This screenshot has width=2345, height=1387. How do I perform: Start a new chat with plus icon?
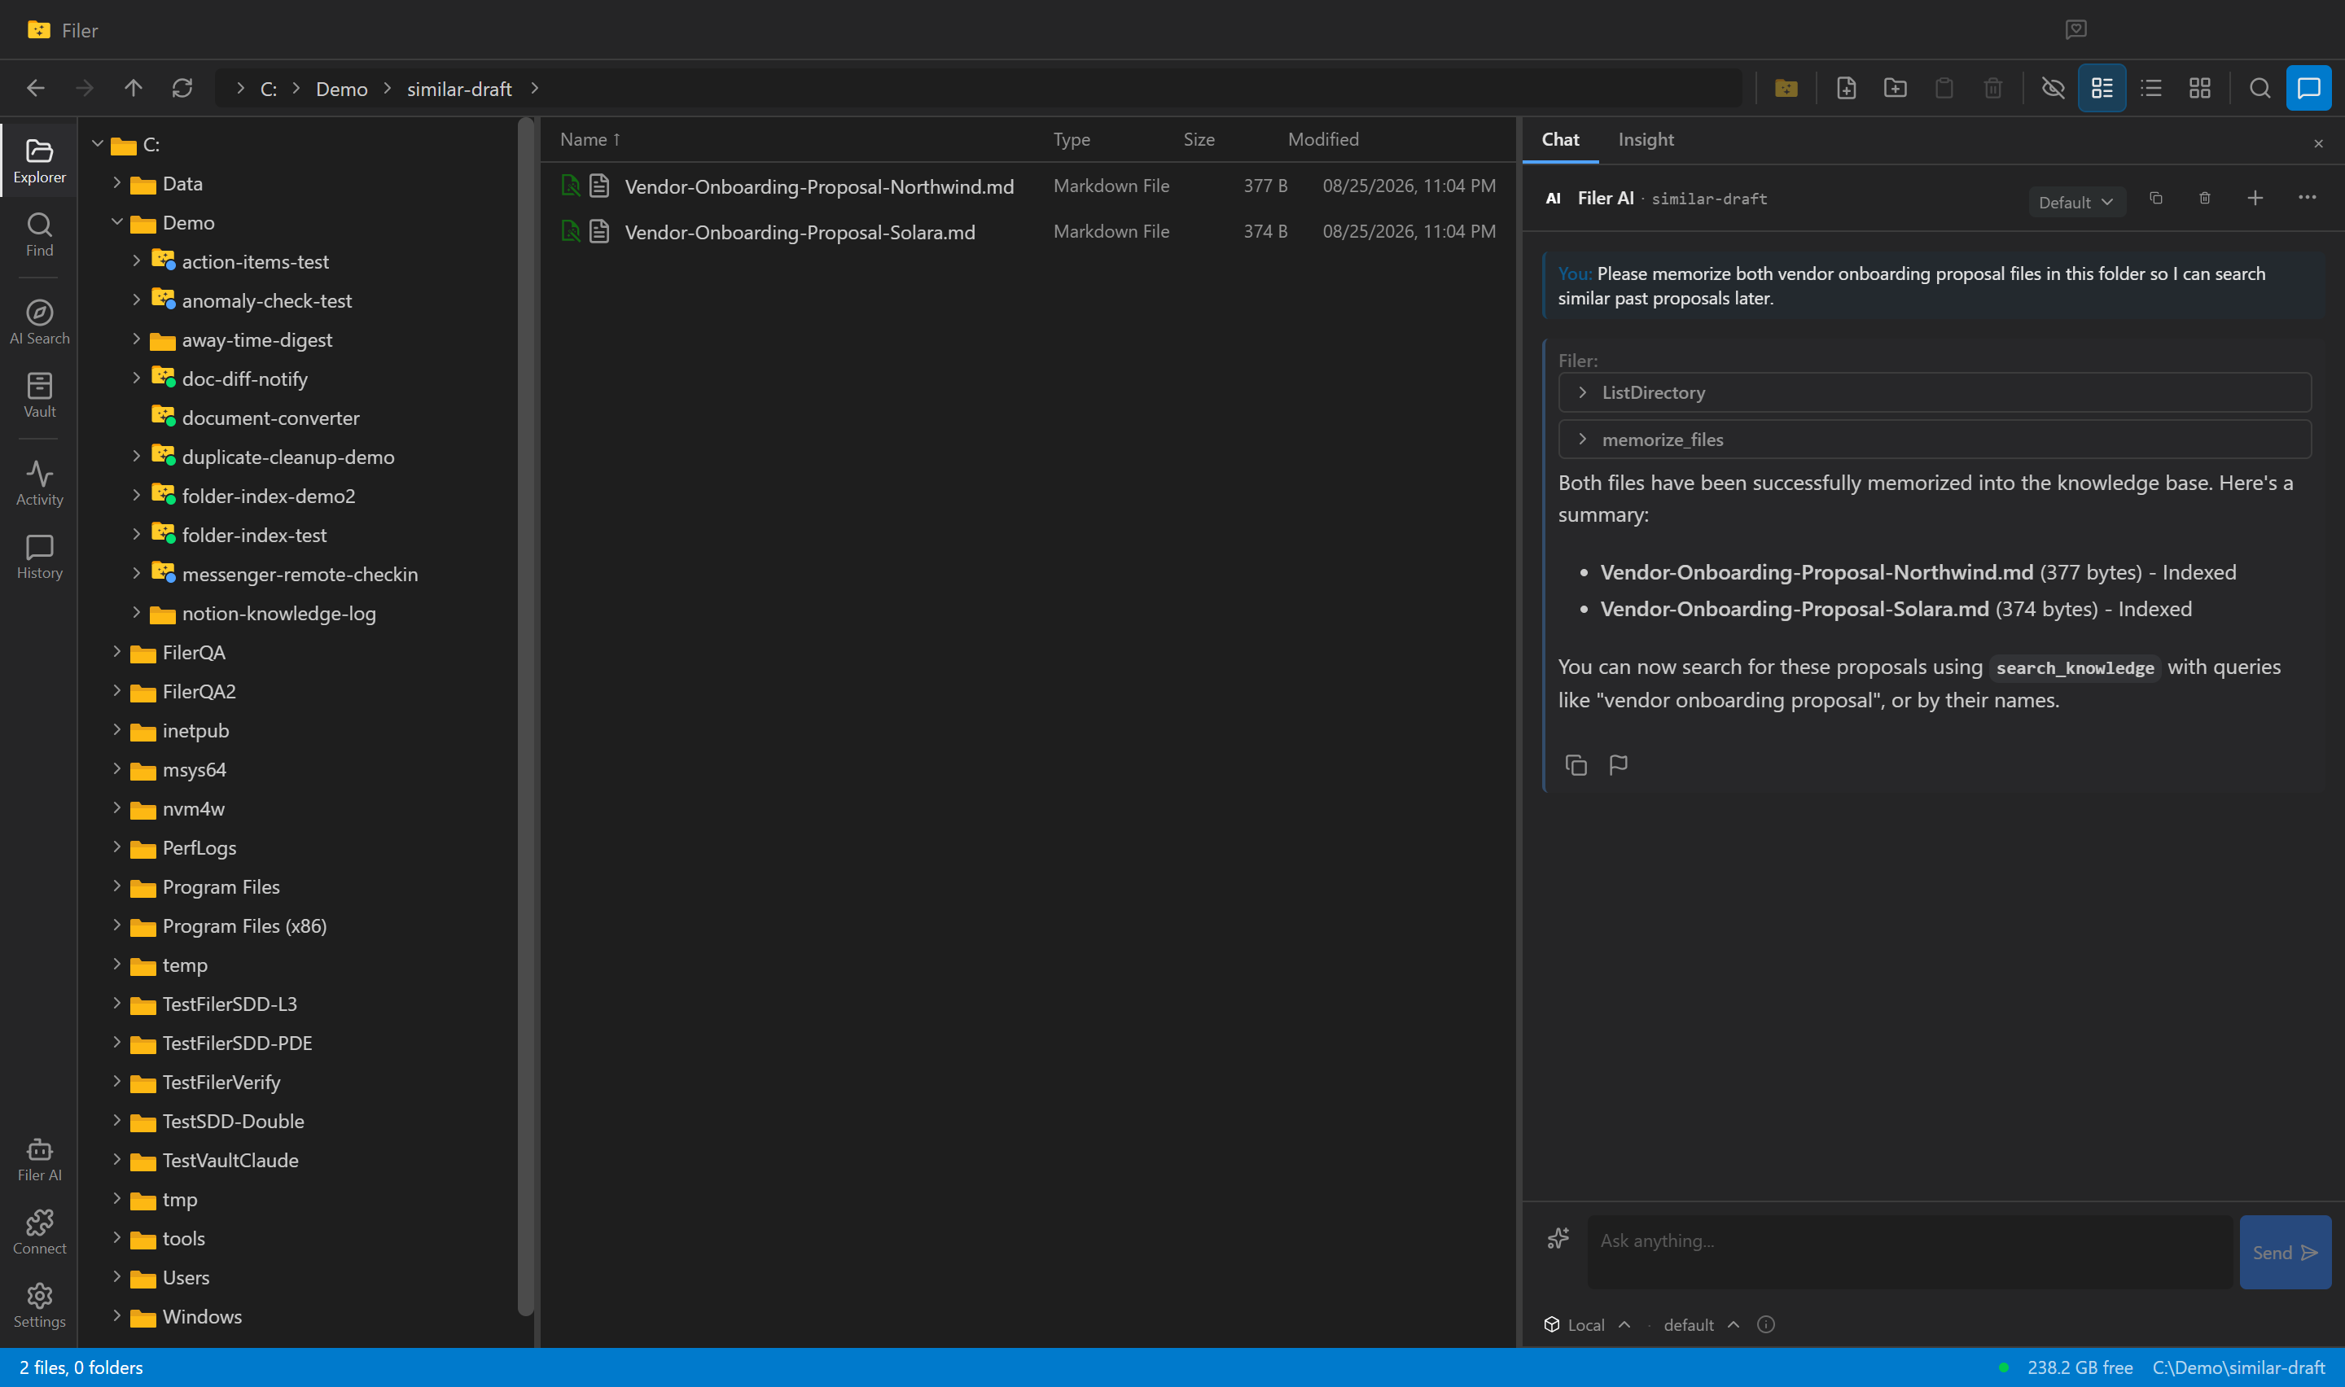(x=2255, y=198)
